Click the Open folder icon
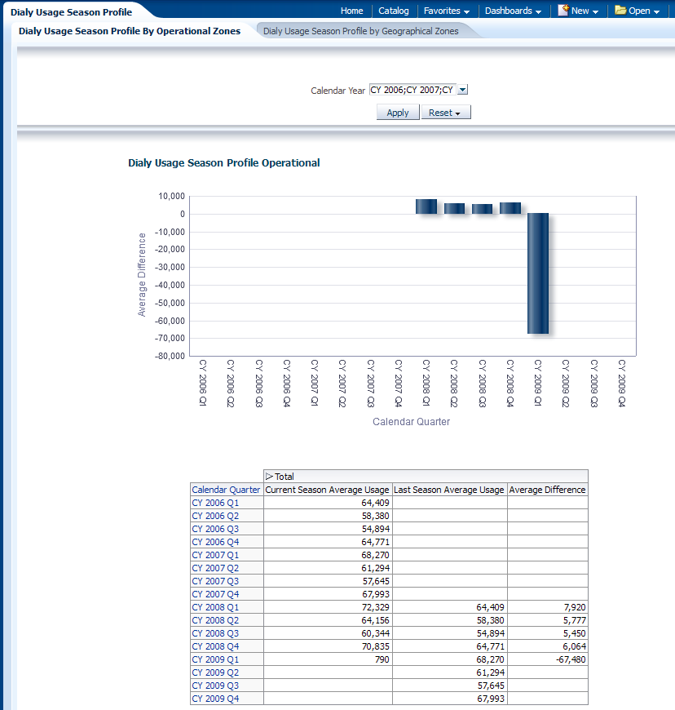The image size is (675, 710). pos(620,10)
